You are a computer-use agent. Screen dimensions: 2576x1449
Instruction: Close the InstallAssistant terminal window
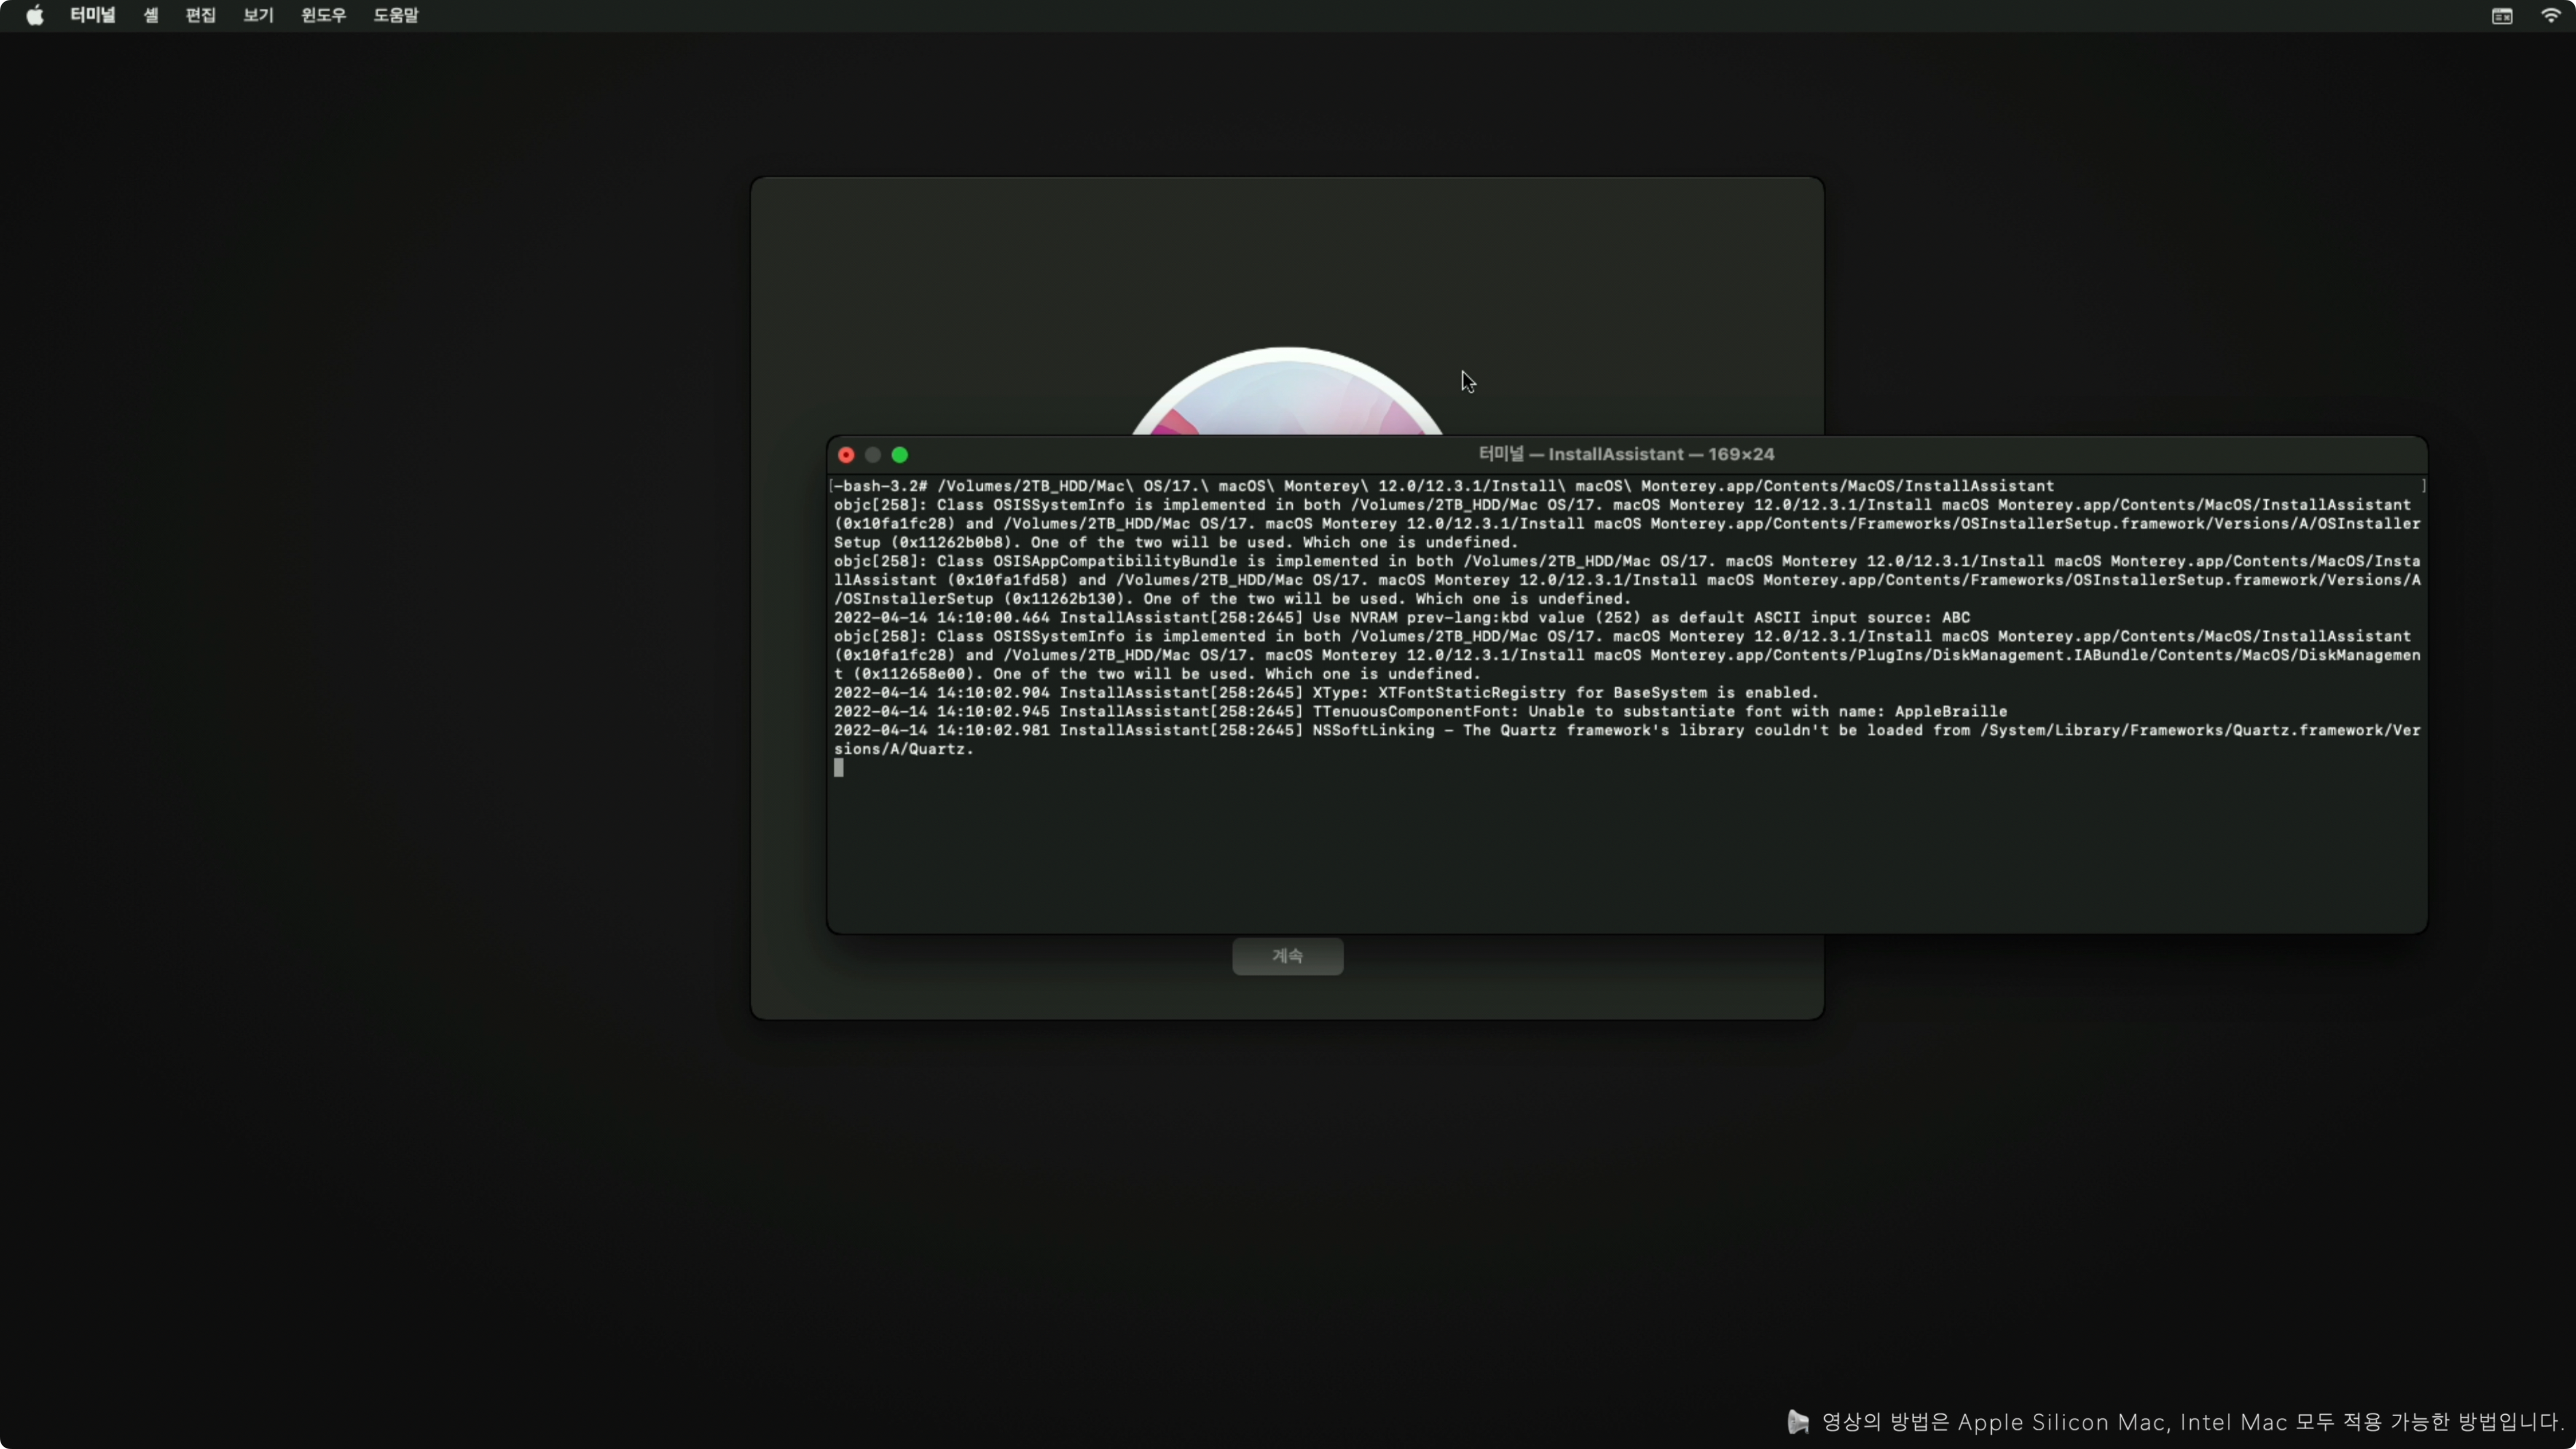click(846, 455)
